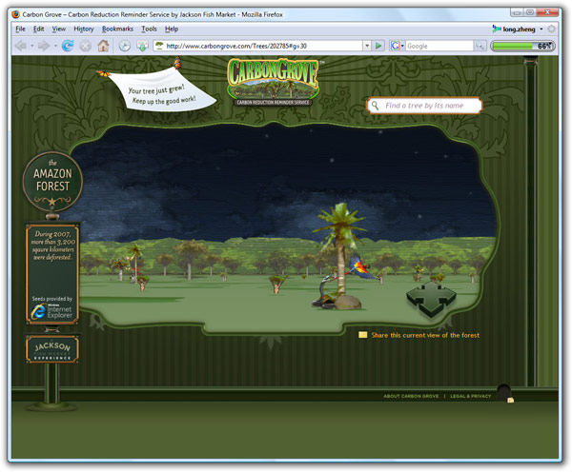
Task: Open the Back history dropdown arrow
Action: [x=32, y=46]
